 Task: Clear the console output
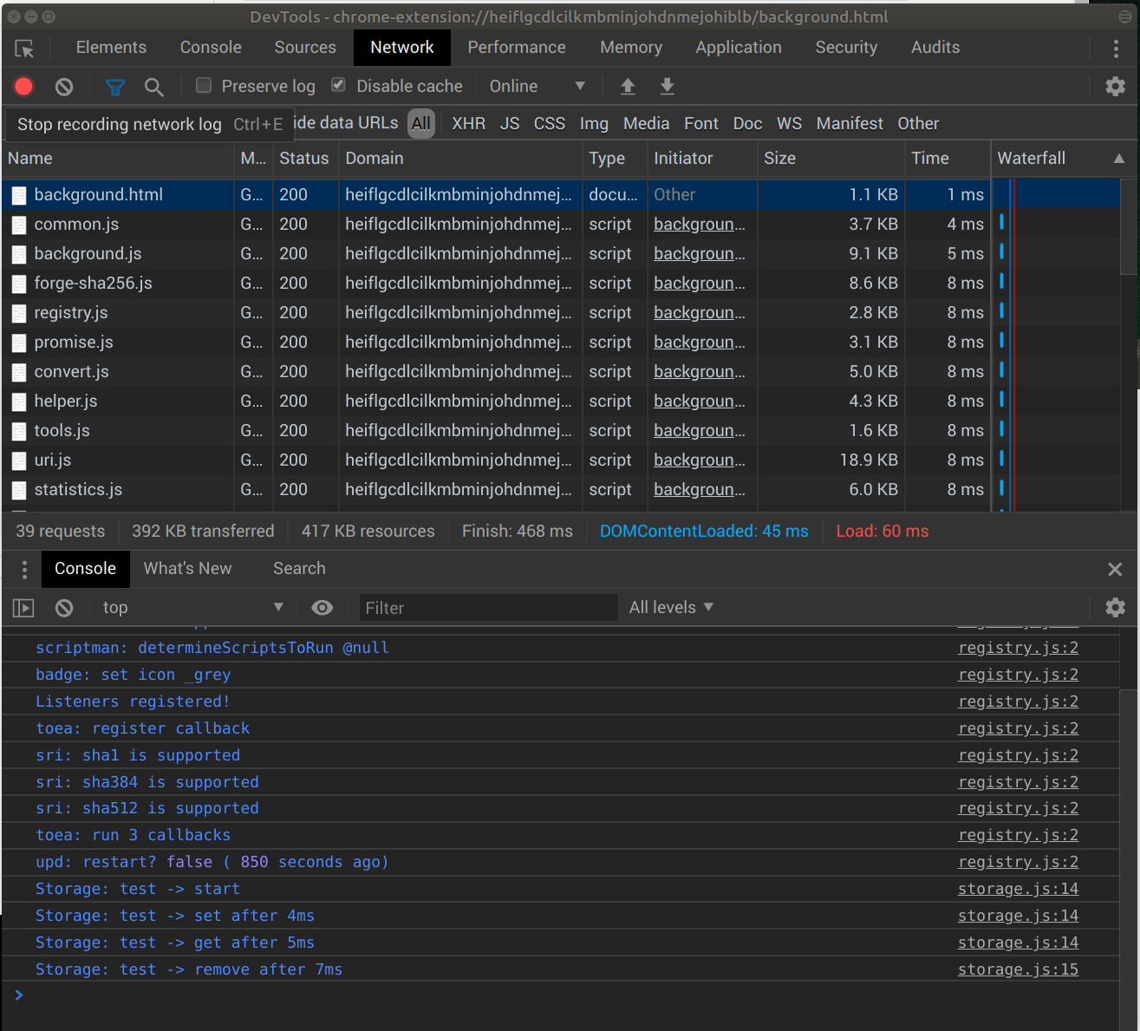pyautogui.click(x=64, y=607)
